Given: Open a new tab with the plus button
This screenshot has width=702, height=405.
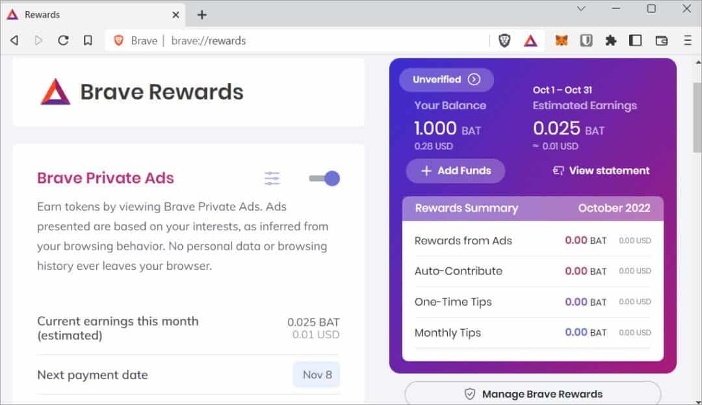Looking at the screenshot, I should [x=202, y=15].
